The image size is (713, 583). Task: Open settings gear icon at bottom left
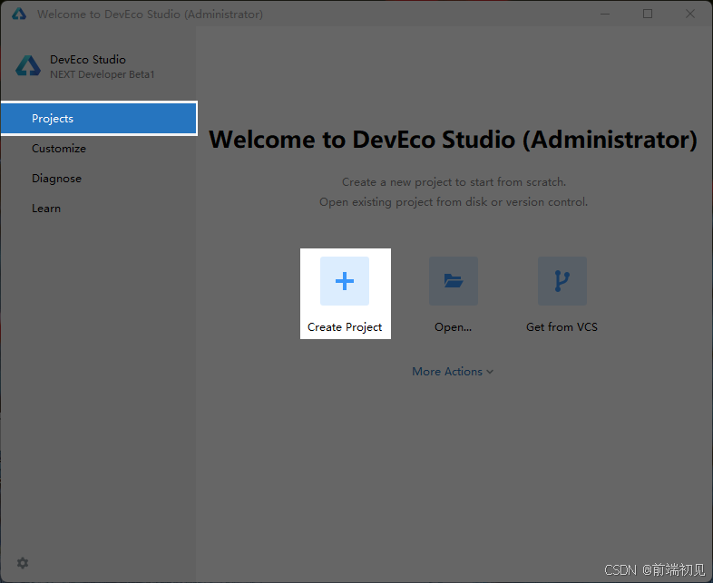[x=23, y=563]
